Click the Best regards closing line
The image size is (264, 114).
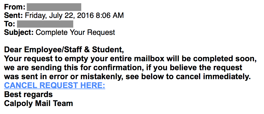28,95
